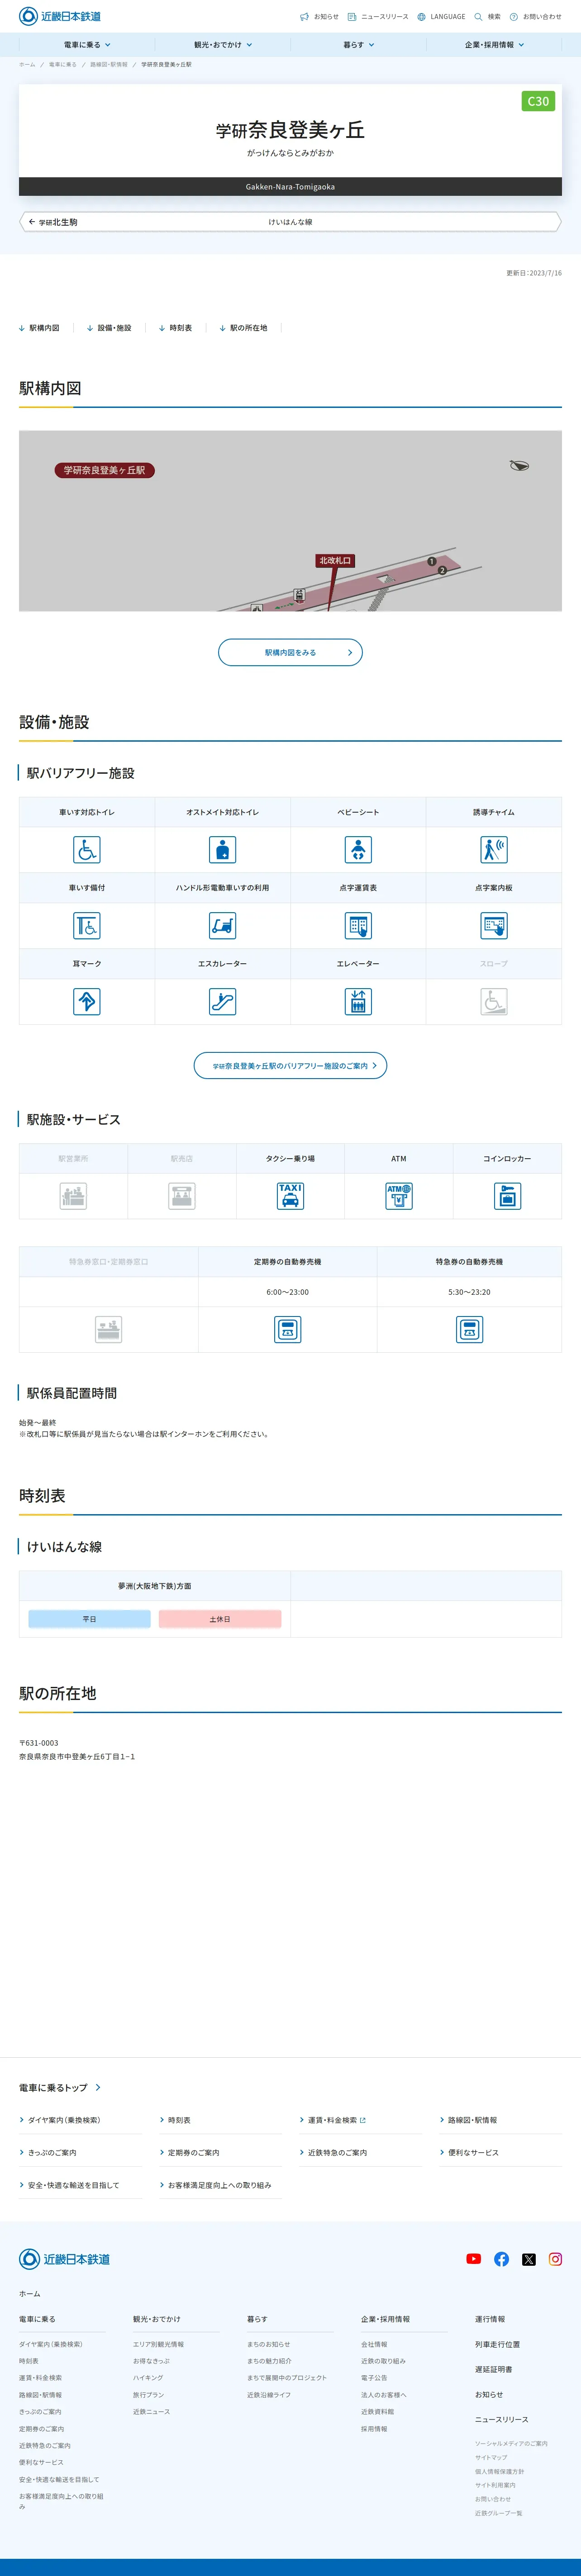
Task: Click the 検索 search icon
Action: (487, 17)
